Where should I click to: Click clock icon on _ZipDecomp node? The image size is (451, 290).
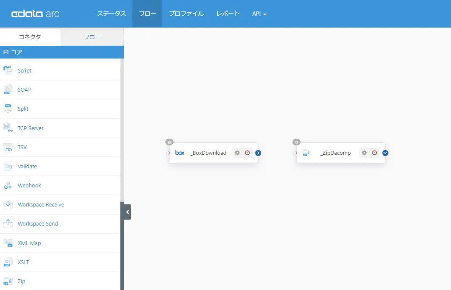point(375,153)
